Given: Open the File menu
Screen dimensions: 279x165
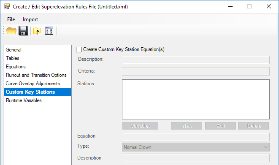Looking at the screenshot, I should coord(11,19).
